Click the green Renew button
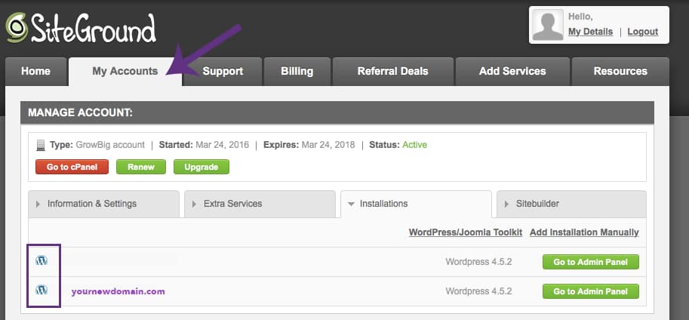The width and height of the screenshot is (689, 320). 141,167
